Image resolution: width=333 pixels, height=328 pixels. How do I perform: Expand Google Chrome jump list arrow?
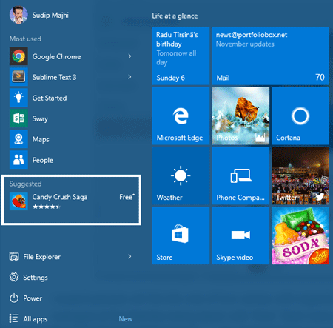tap(129, 56)
